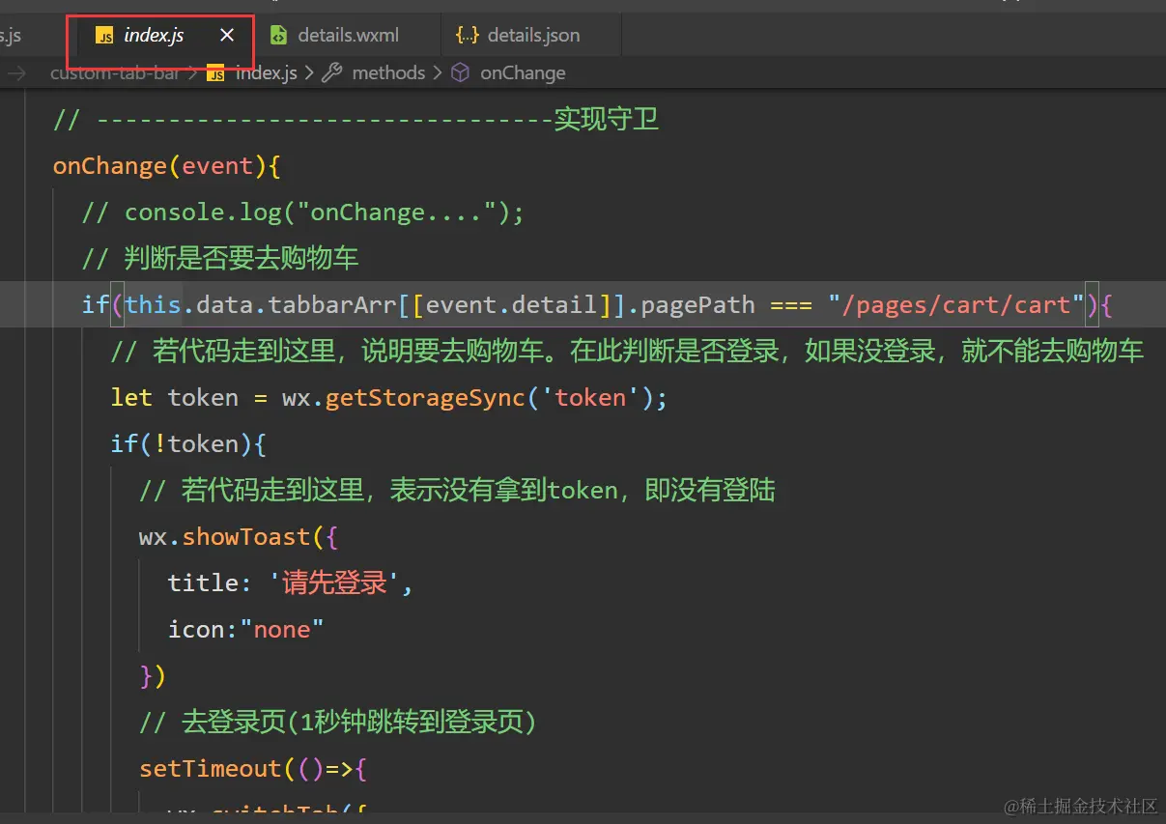1166x824 pixels.
Task: Expand the breadcrumb chevron after index.js
Action: (x=310, y=72)
